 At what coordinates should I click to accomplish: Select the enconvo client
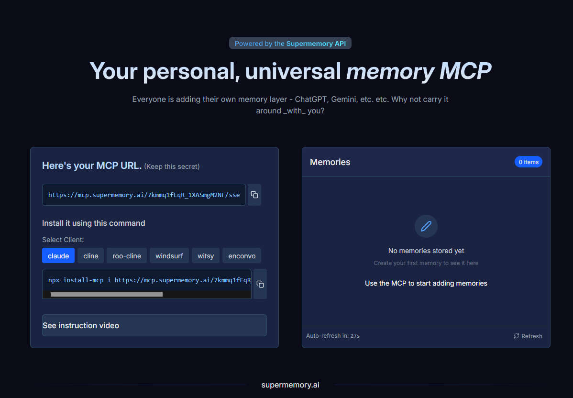click(x=242, y=255)
